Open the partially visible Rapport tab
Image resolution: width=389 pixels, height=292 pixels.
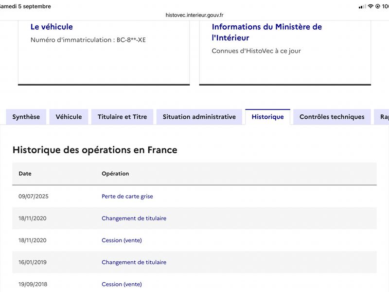click(382, 117)
